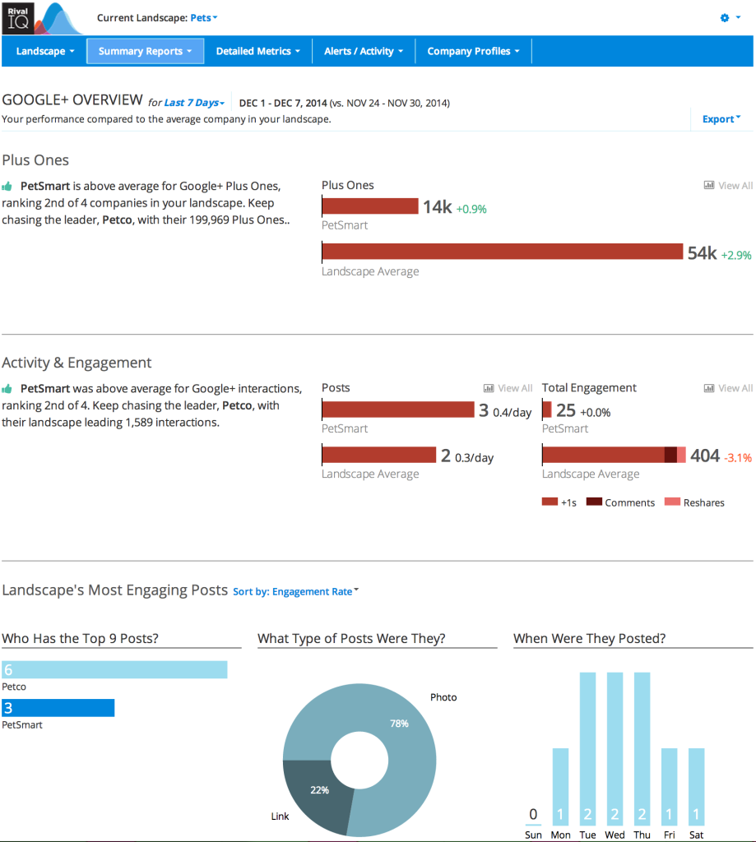Viewport: 756px width, 842px height.
Task: Click the DEC 1 - DEC 7, 2014 date text
Action: pos(283,103)
